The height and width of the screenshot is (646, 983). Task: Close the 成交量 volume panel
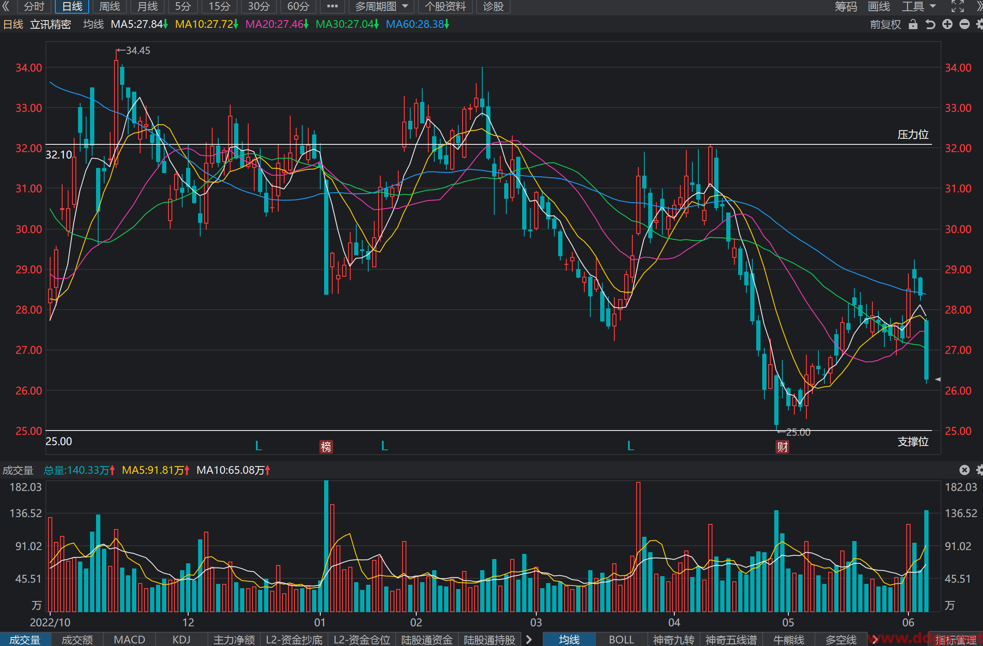tap(964, 470)
